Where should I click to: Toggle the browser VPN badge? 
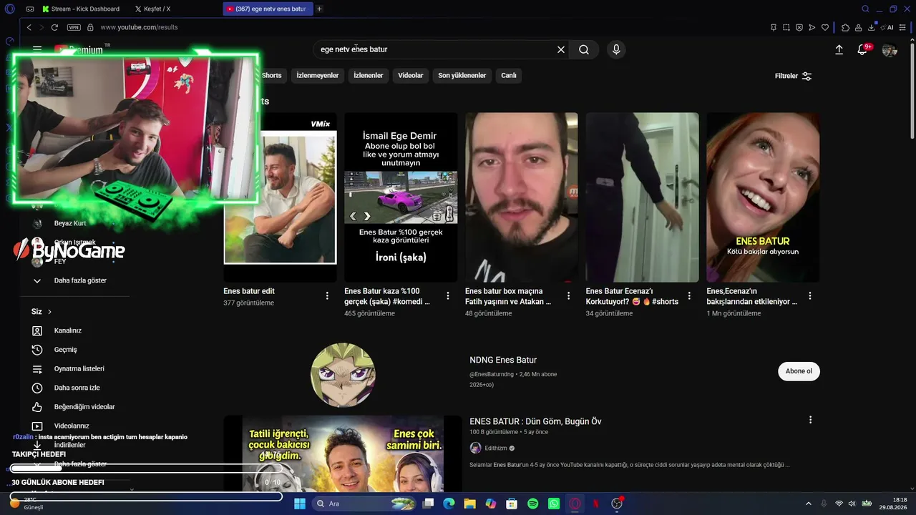pos(74,27)
